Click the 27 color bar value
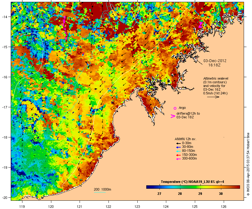The height and width of the screenshot is (209, 252). coord(159,194)
